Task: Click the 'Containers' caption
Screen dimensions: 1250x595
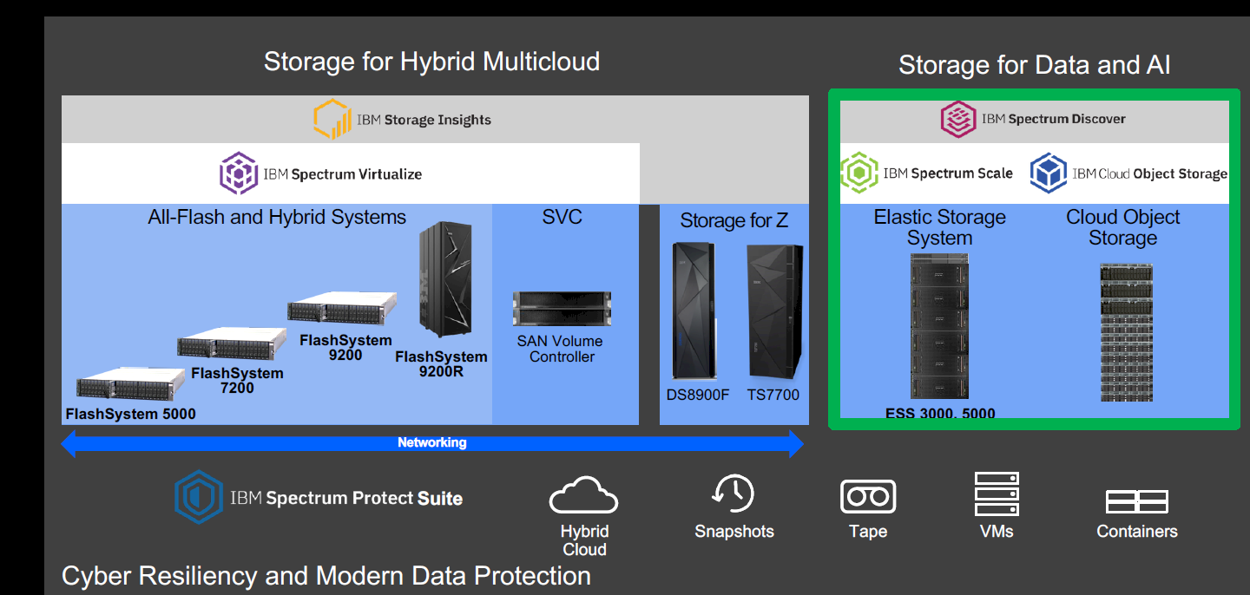Action: pyautogui.click(x=1137, y=532)
